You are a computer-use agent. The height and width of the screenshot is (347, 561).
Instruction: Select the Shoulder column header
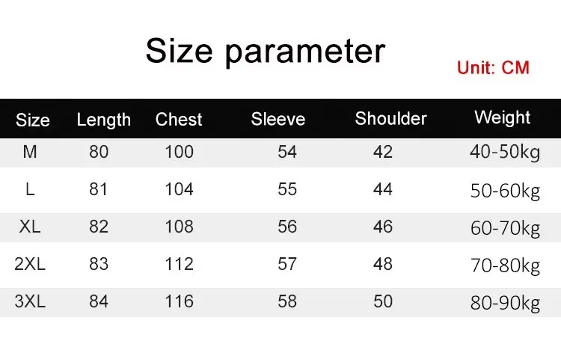point(390,119)
